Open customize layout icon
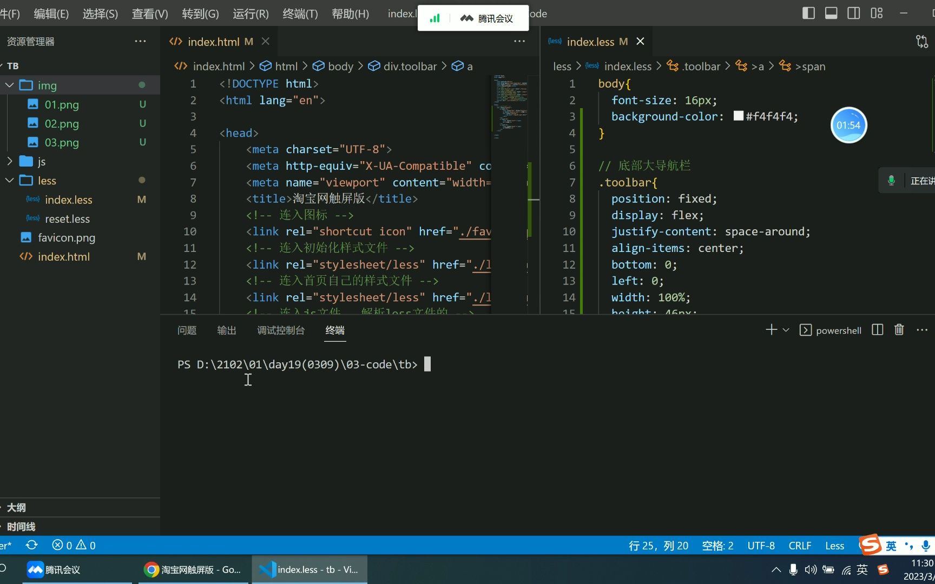The width and height of the screenshot is (935, 584). click(877, 13)
